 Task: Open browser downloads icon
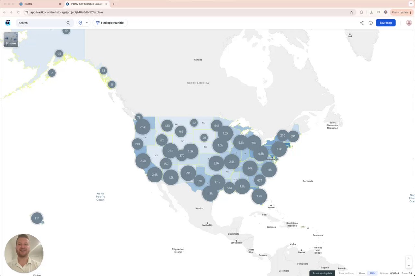coord(371,12)
